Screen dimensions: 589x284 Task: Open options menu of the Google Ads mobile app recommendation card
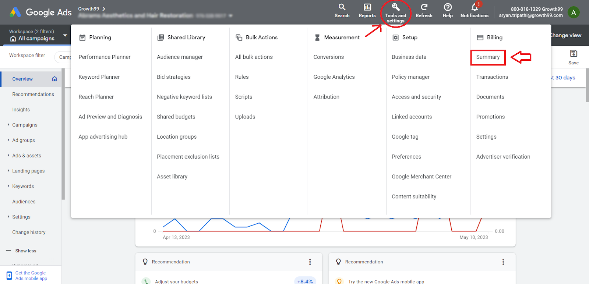point(503,262)
